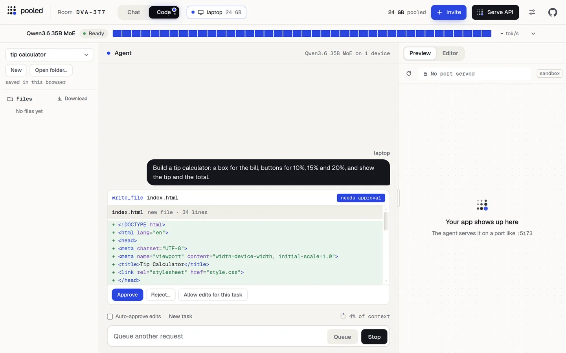Click the model load progress bar

tap(302, 34)
